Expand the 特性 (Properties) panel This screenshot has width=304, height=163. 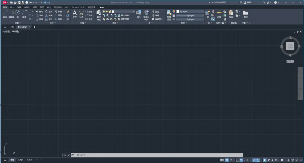point(184,23)
